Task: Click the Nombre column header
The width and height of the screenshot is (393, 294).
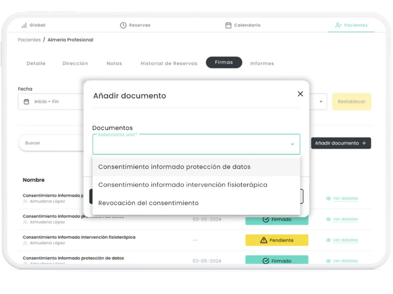Action: (x=33, y=180)
